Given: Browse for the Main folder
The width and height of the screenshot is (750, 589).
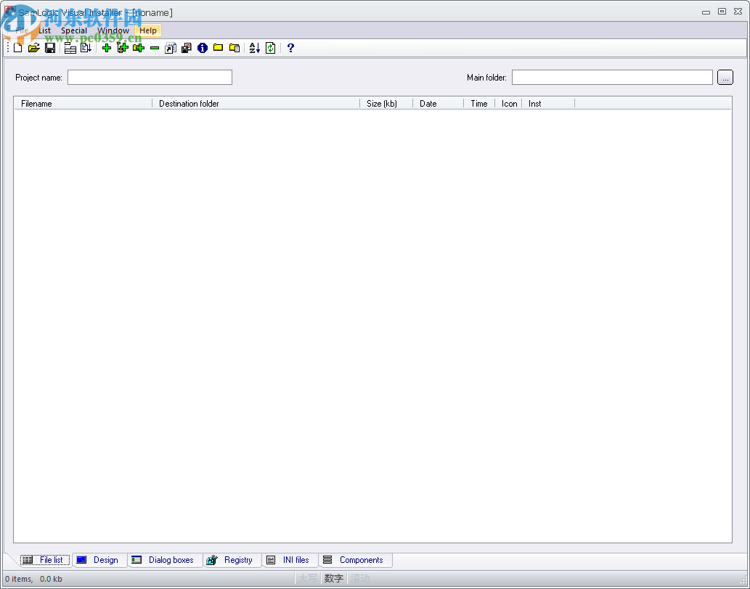Looking at the screenshot, I should 725,77.
